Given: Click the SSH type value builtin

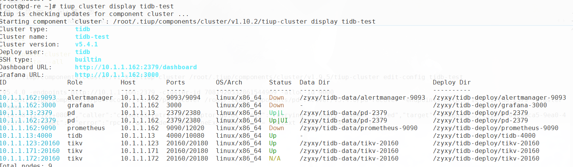Looking at the screenshot, I should pos(88,59).
